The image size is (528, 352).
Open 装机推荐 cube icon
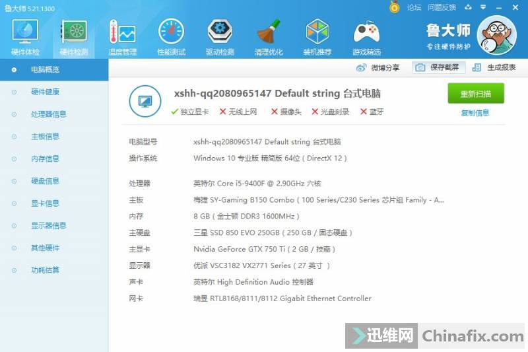[317, 31]
